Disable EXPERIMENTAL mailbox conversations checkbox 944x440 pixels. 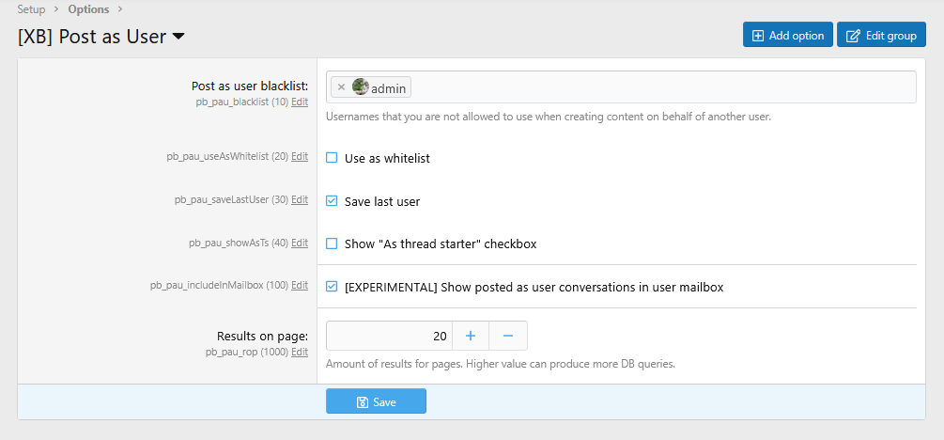click(332, 287)
